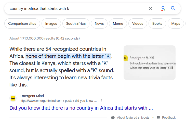Switch to the Images tab
Image resolution: width=186 pixels, height=125 pixels.
51,23
